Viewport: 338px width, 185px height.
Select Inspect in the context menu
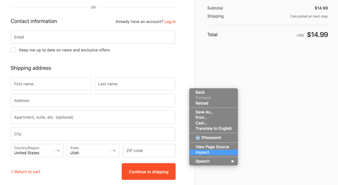(x=214, y=152)
